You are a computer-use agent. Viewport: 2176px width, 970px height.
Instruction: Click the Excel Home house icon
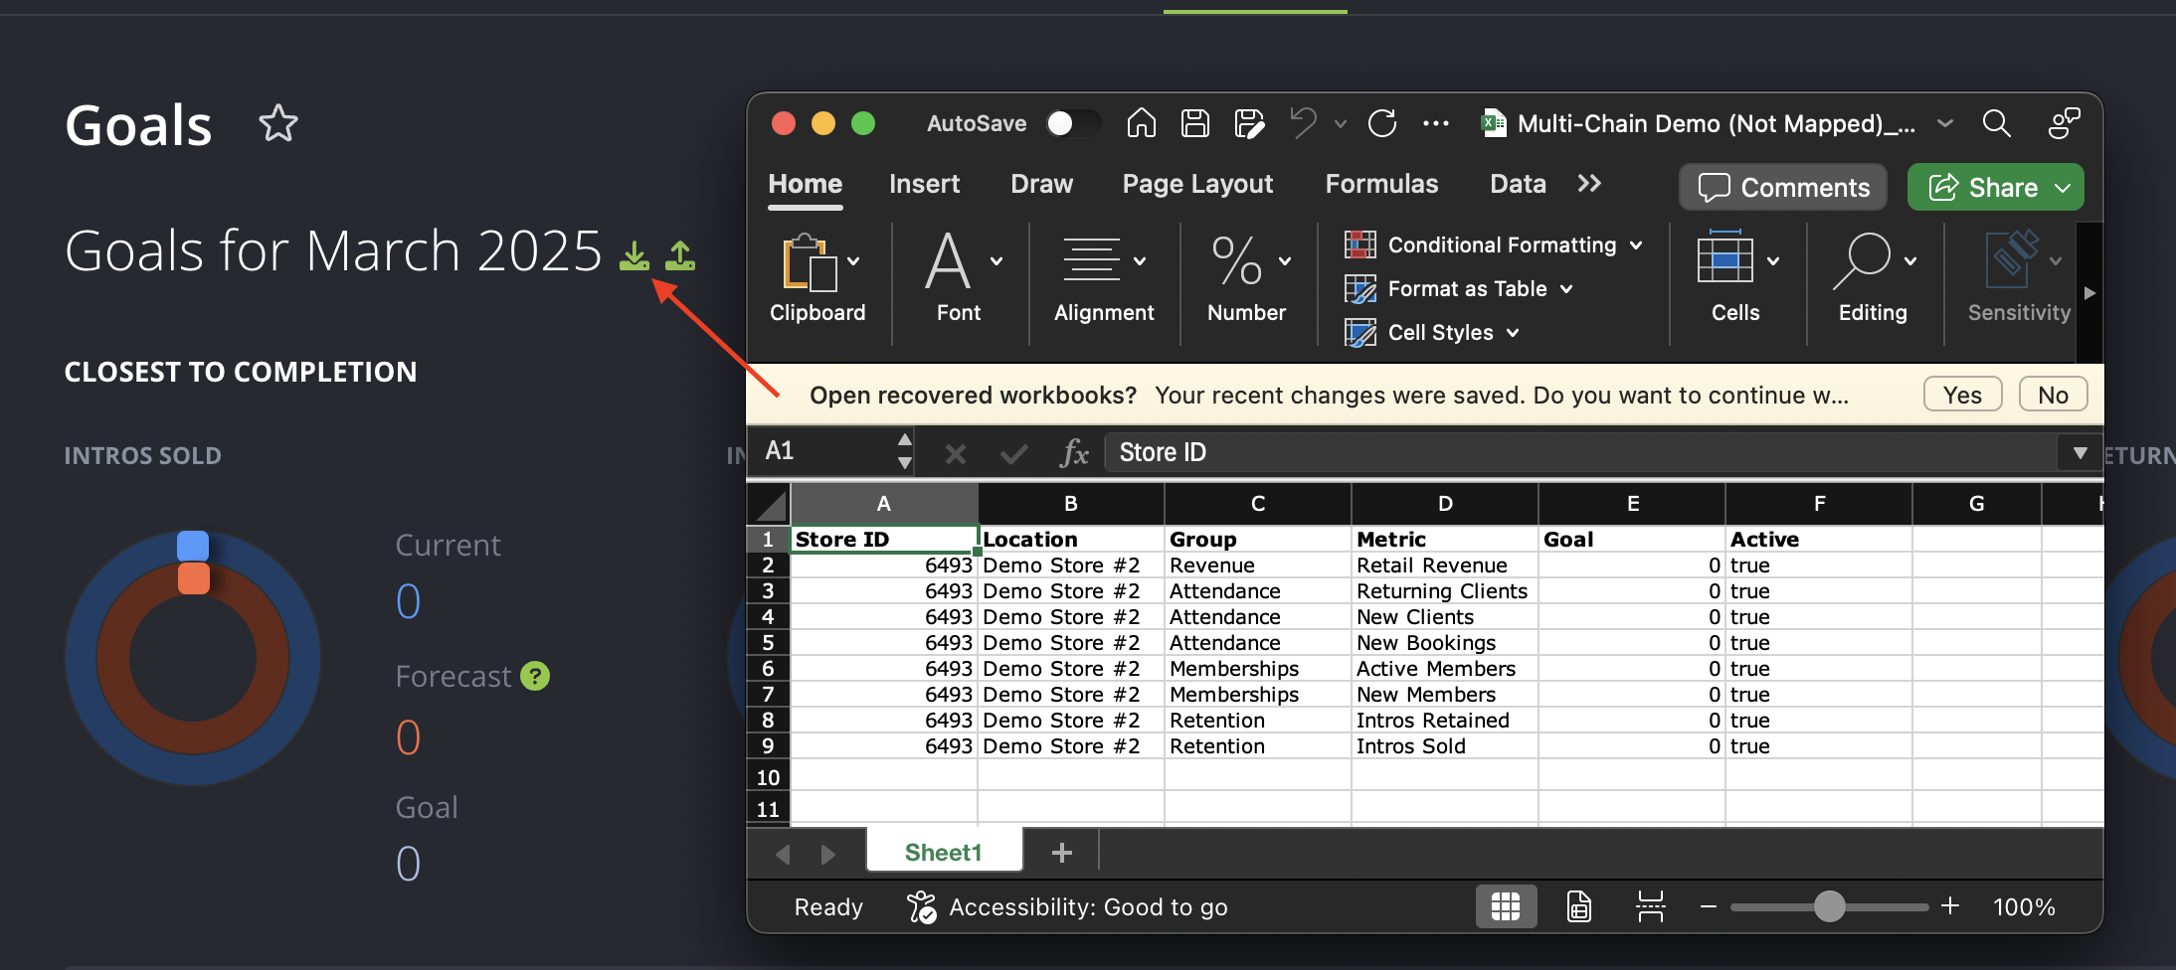[1142, 123]
